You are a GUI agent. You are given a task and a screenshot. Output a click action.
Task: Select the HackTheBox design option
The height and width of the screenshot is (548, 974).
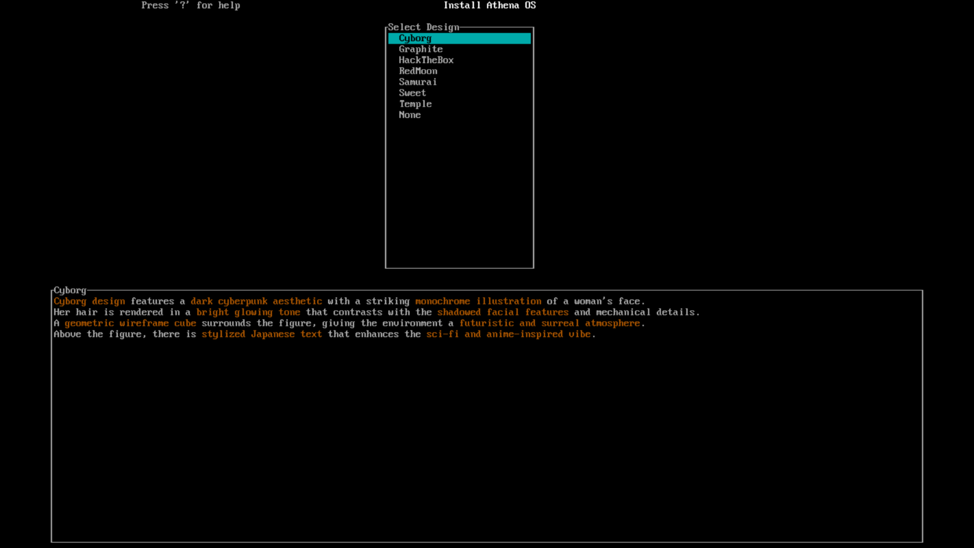coord(426,60)
